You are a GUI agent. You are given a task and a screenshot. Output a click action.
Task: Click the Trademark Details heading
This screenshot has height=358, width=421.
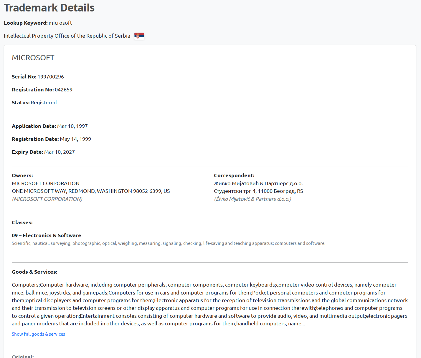click(x=49, y=8)
